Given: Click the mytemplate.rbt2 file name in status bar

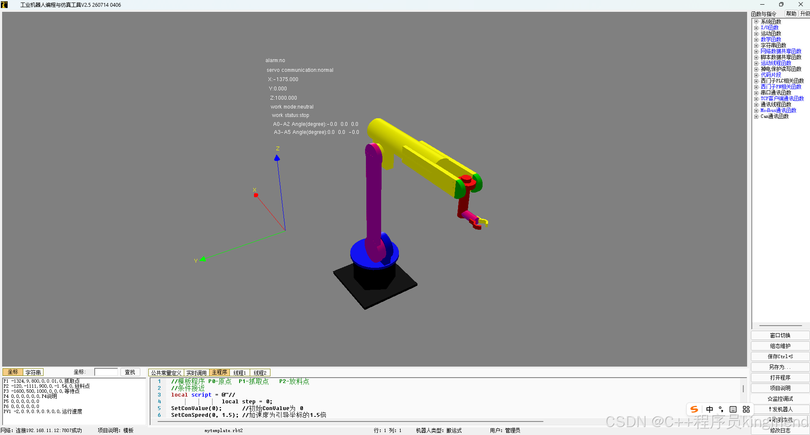Looking at the screenshot, I should (x=224, y=431).
